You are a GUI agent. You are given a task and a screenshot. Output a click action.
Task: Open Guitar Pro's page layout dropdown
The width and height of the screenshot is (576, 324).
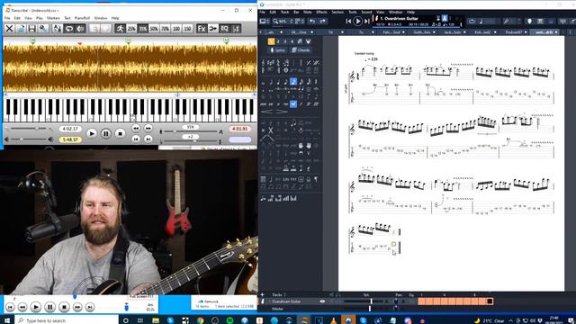pyautogui.click(x=299, y=22)
